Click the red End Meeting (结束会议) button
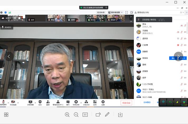188x124 pixels. click(126, 103)
